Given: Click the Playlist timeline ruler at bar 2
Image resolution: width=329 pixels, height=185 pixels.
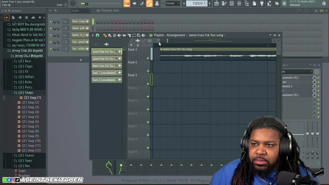Looking at the screenshot, I should click(x=268, y=45).
